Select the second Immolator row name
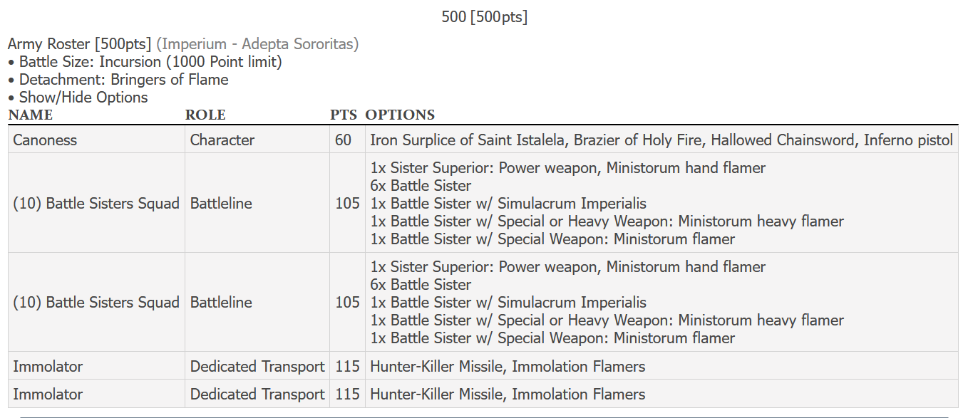968x418 pixels. pos(48,394)
